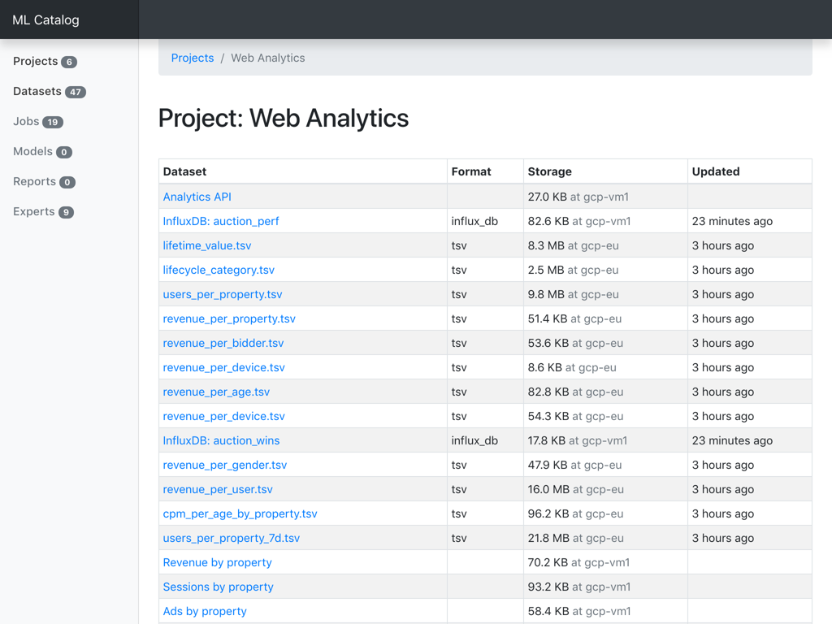832x624 pixels.
Task: Open the Reports sidebar section
Action: point(44,182)
